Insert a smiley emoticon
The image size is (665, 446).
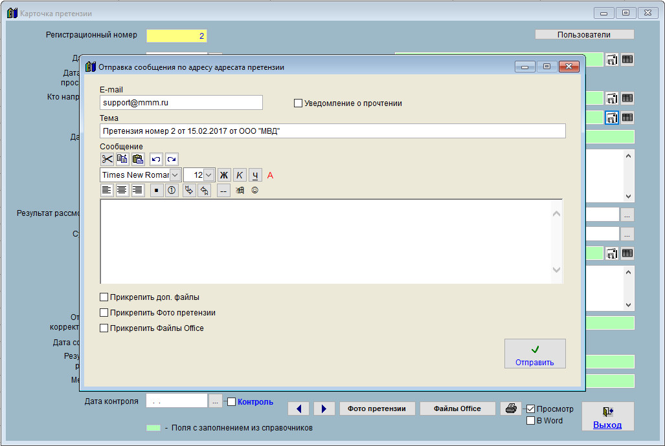(254, 191)
